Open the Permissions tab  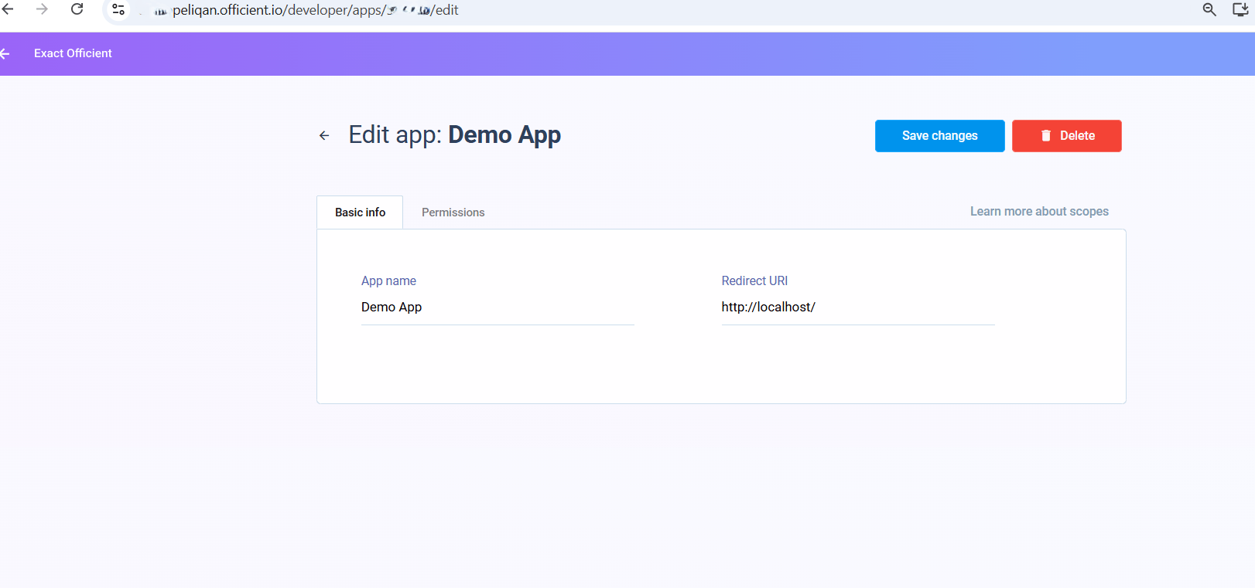coord(453,212)
